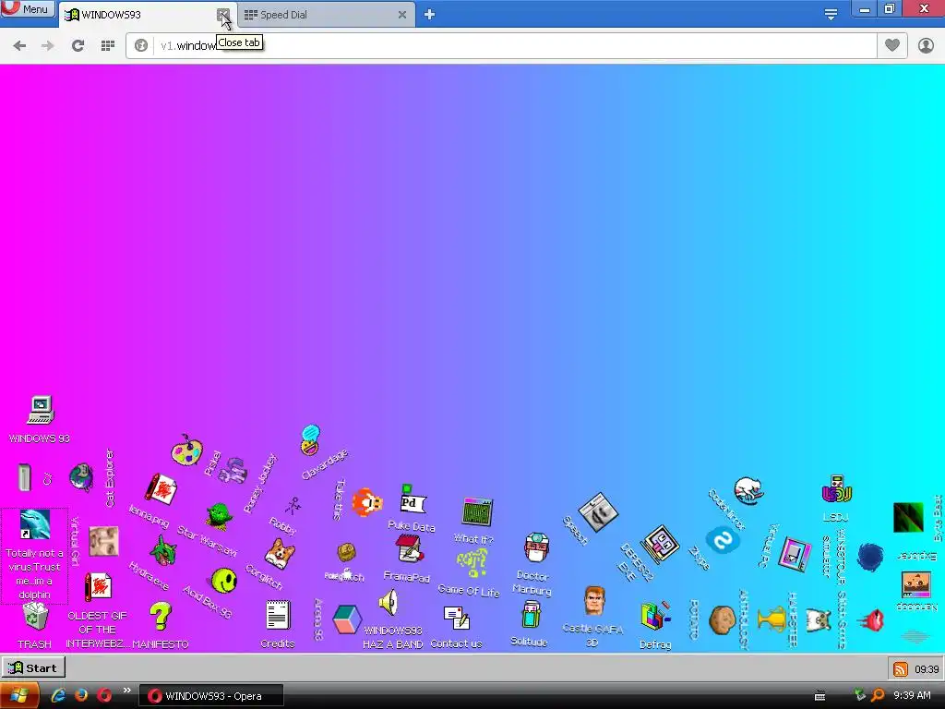Launch Piskel paint palette icon

186,451
